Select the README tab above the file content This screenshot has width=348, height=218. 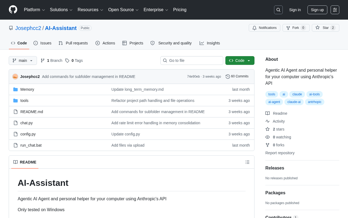[25, 162]
